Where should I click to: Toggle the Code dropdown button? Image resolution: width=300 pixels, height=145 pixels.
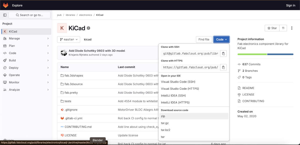click(x=221, y=39)
